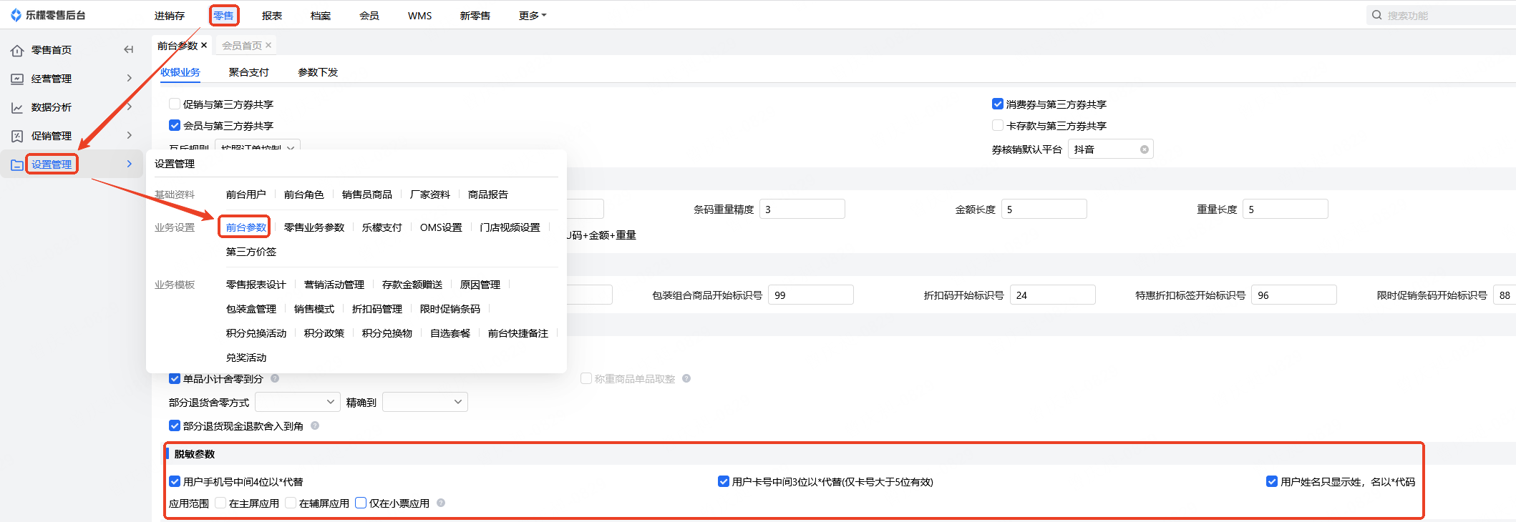Open the 报表 top menu
Image resolution: width=1516 pixels, height=522 pixels.
[x=272, y=16]
